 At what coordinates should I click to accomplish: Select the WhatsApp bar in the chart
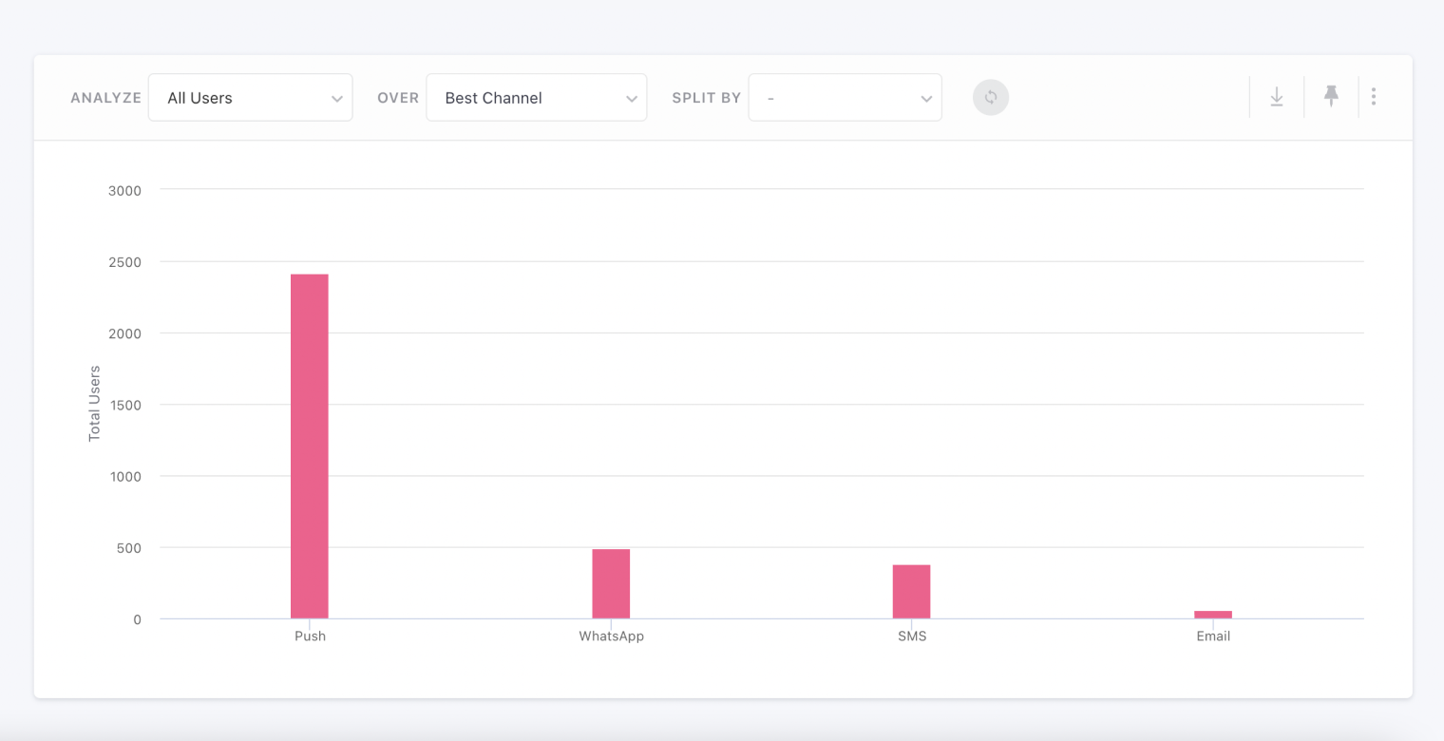[x=611, y=583]
